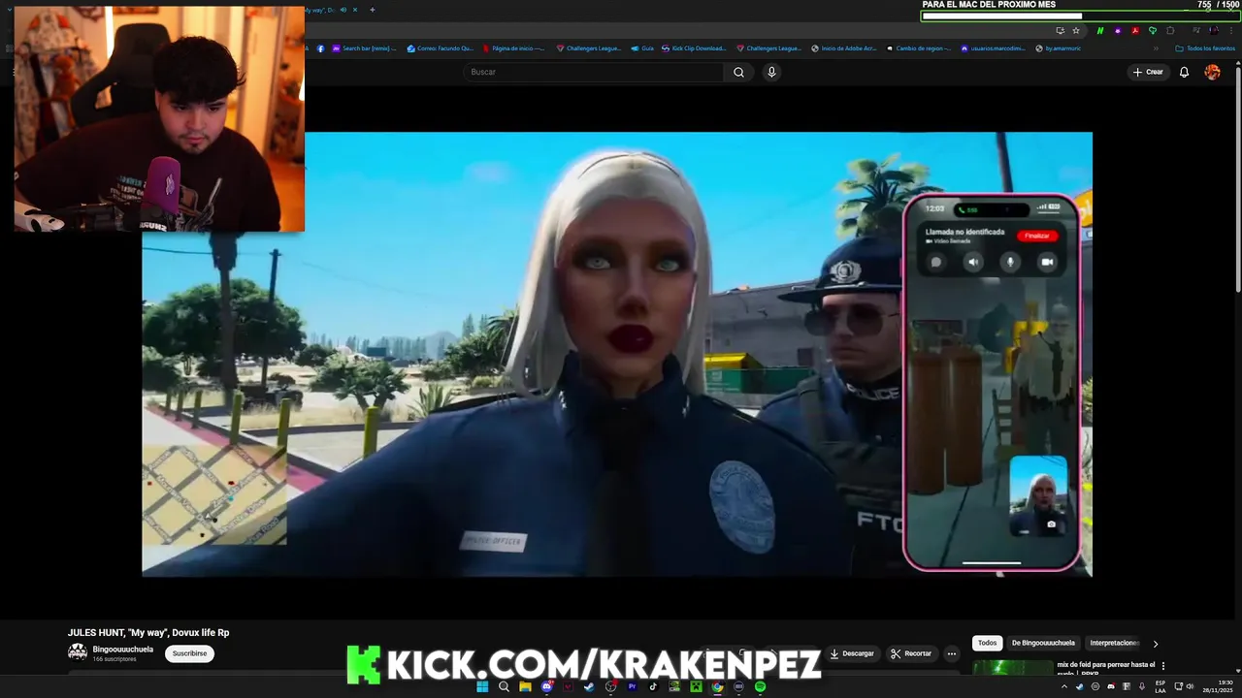The height and width of the screenshot is (698, 1242).
Task: Open Discord from the taskbar
Action: click(546, 686)
